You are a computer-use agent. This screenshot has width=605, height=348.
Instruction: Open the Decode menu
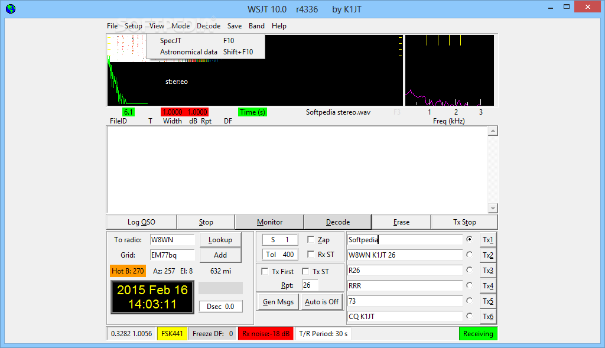tap(209, 26)
